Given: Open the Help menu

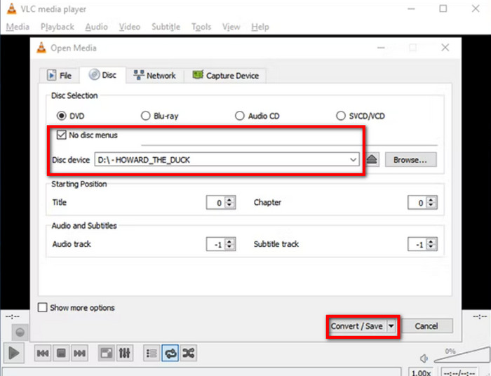Looking at the screenshot, I should [260, 27].
